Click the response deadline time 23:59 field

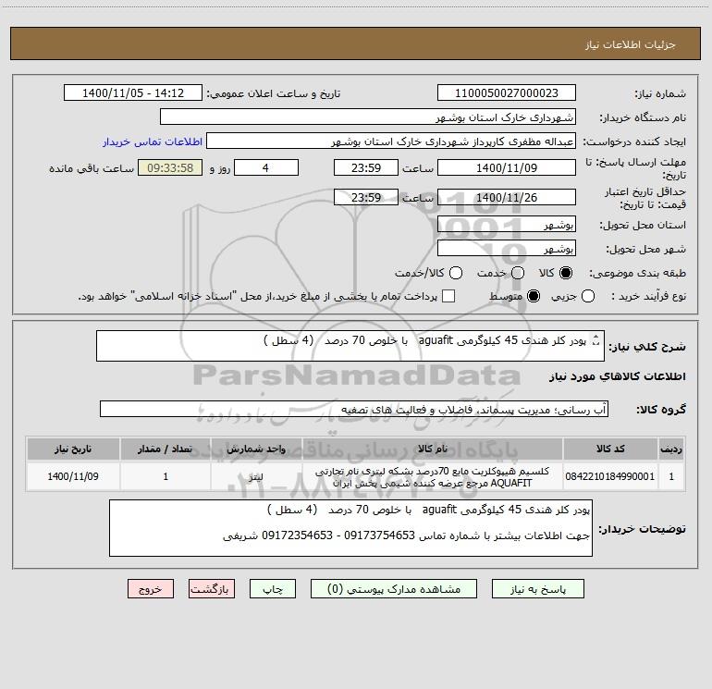point(366,167)
